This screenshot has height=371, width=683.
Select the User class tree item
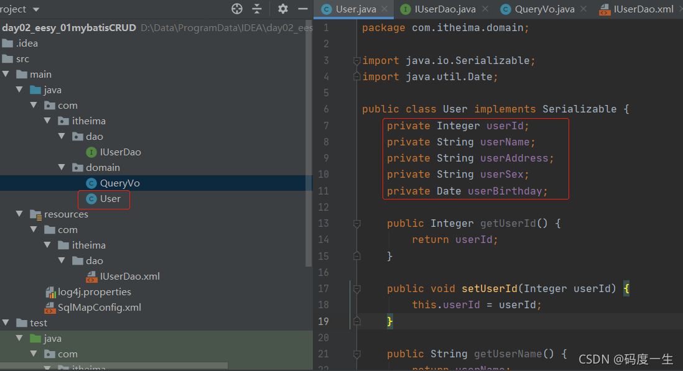[110, 199]
